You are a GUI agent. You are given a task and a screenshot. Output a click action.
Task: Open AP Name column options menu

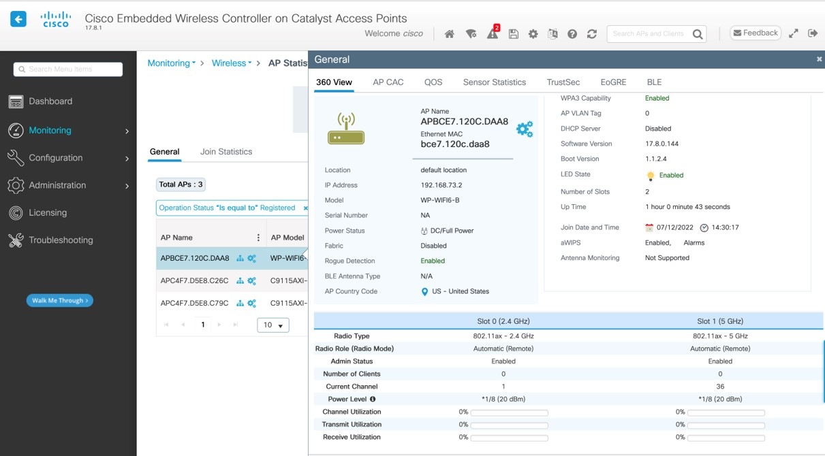(x=258, y=238)
